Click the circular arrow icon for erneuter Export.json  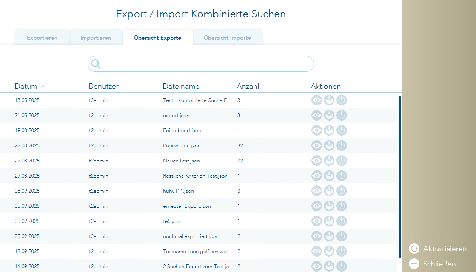point(342,206)
